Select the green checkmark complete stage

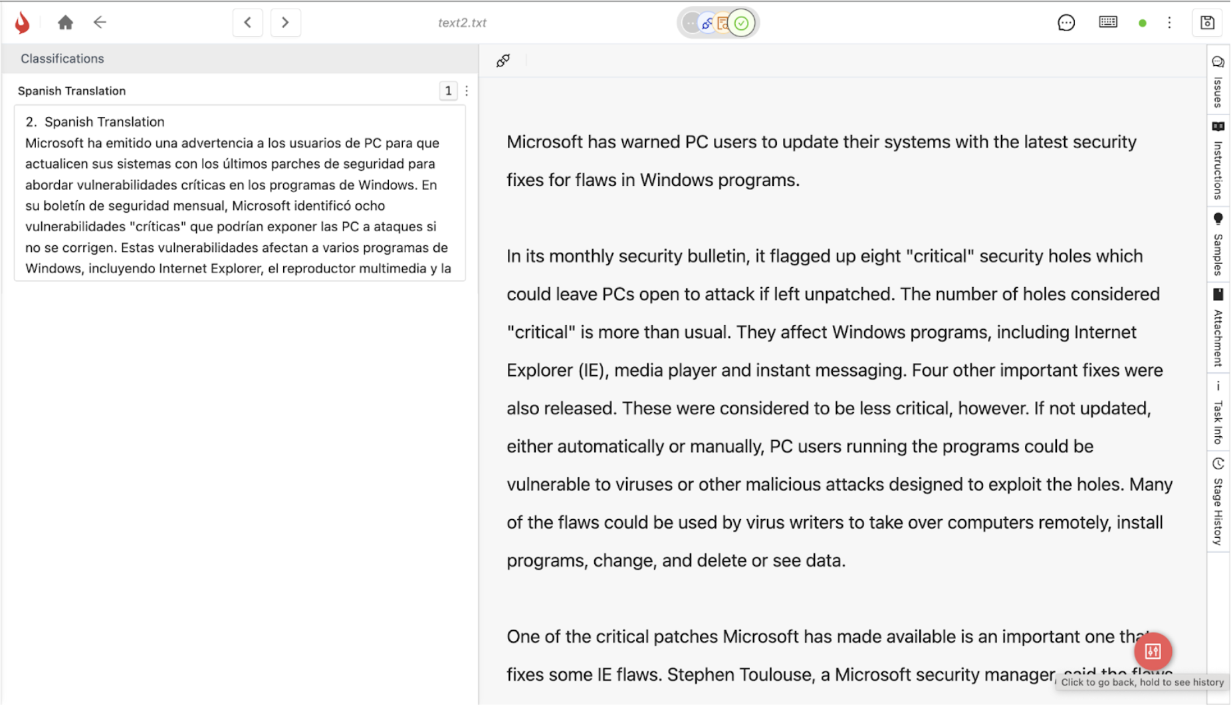tap(742, 24)
